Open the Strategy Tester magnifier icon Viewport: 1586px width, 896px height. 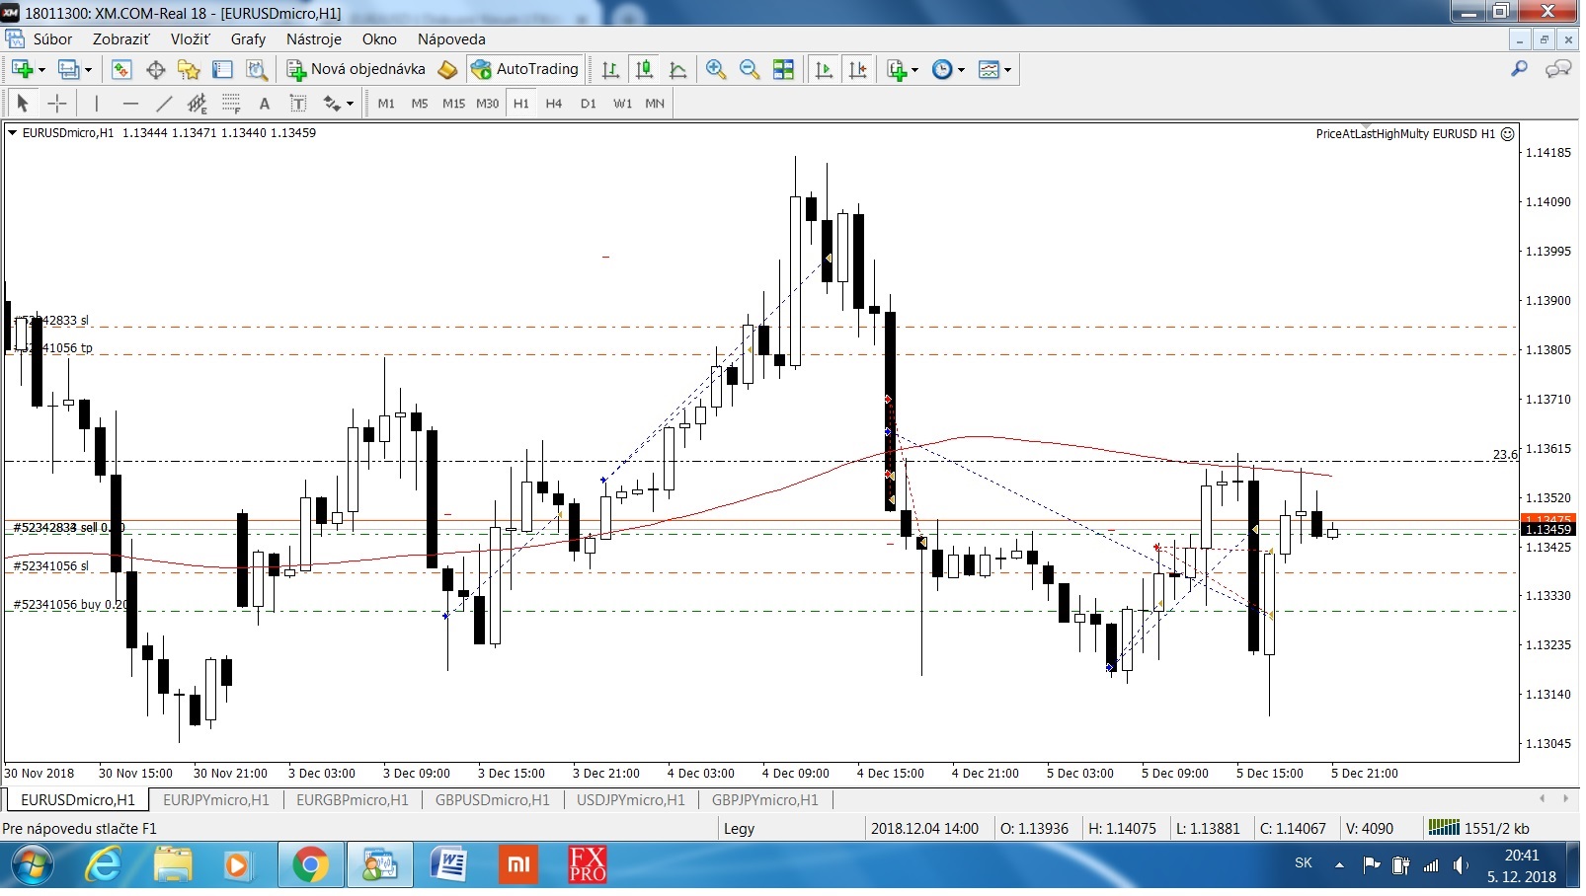point(256,69)
